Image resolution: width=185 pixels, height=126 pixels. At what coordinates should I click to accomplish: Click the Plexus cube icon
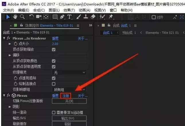pyautogui.click(x=14, y=95)
